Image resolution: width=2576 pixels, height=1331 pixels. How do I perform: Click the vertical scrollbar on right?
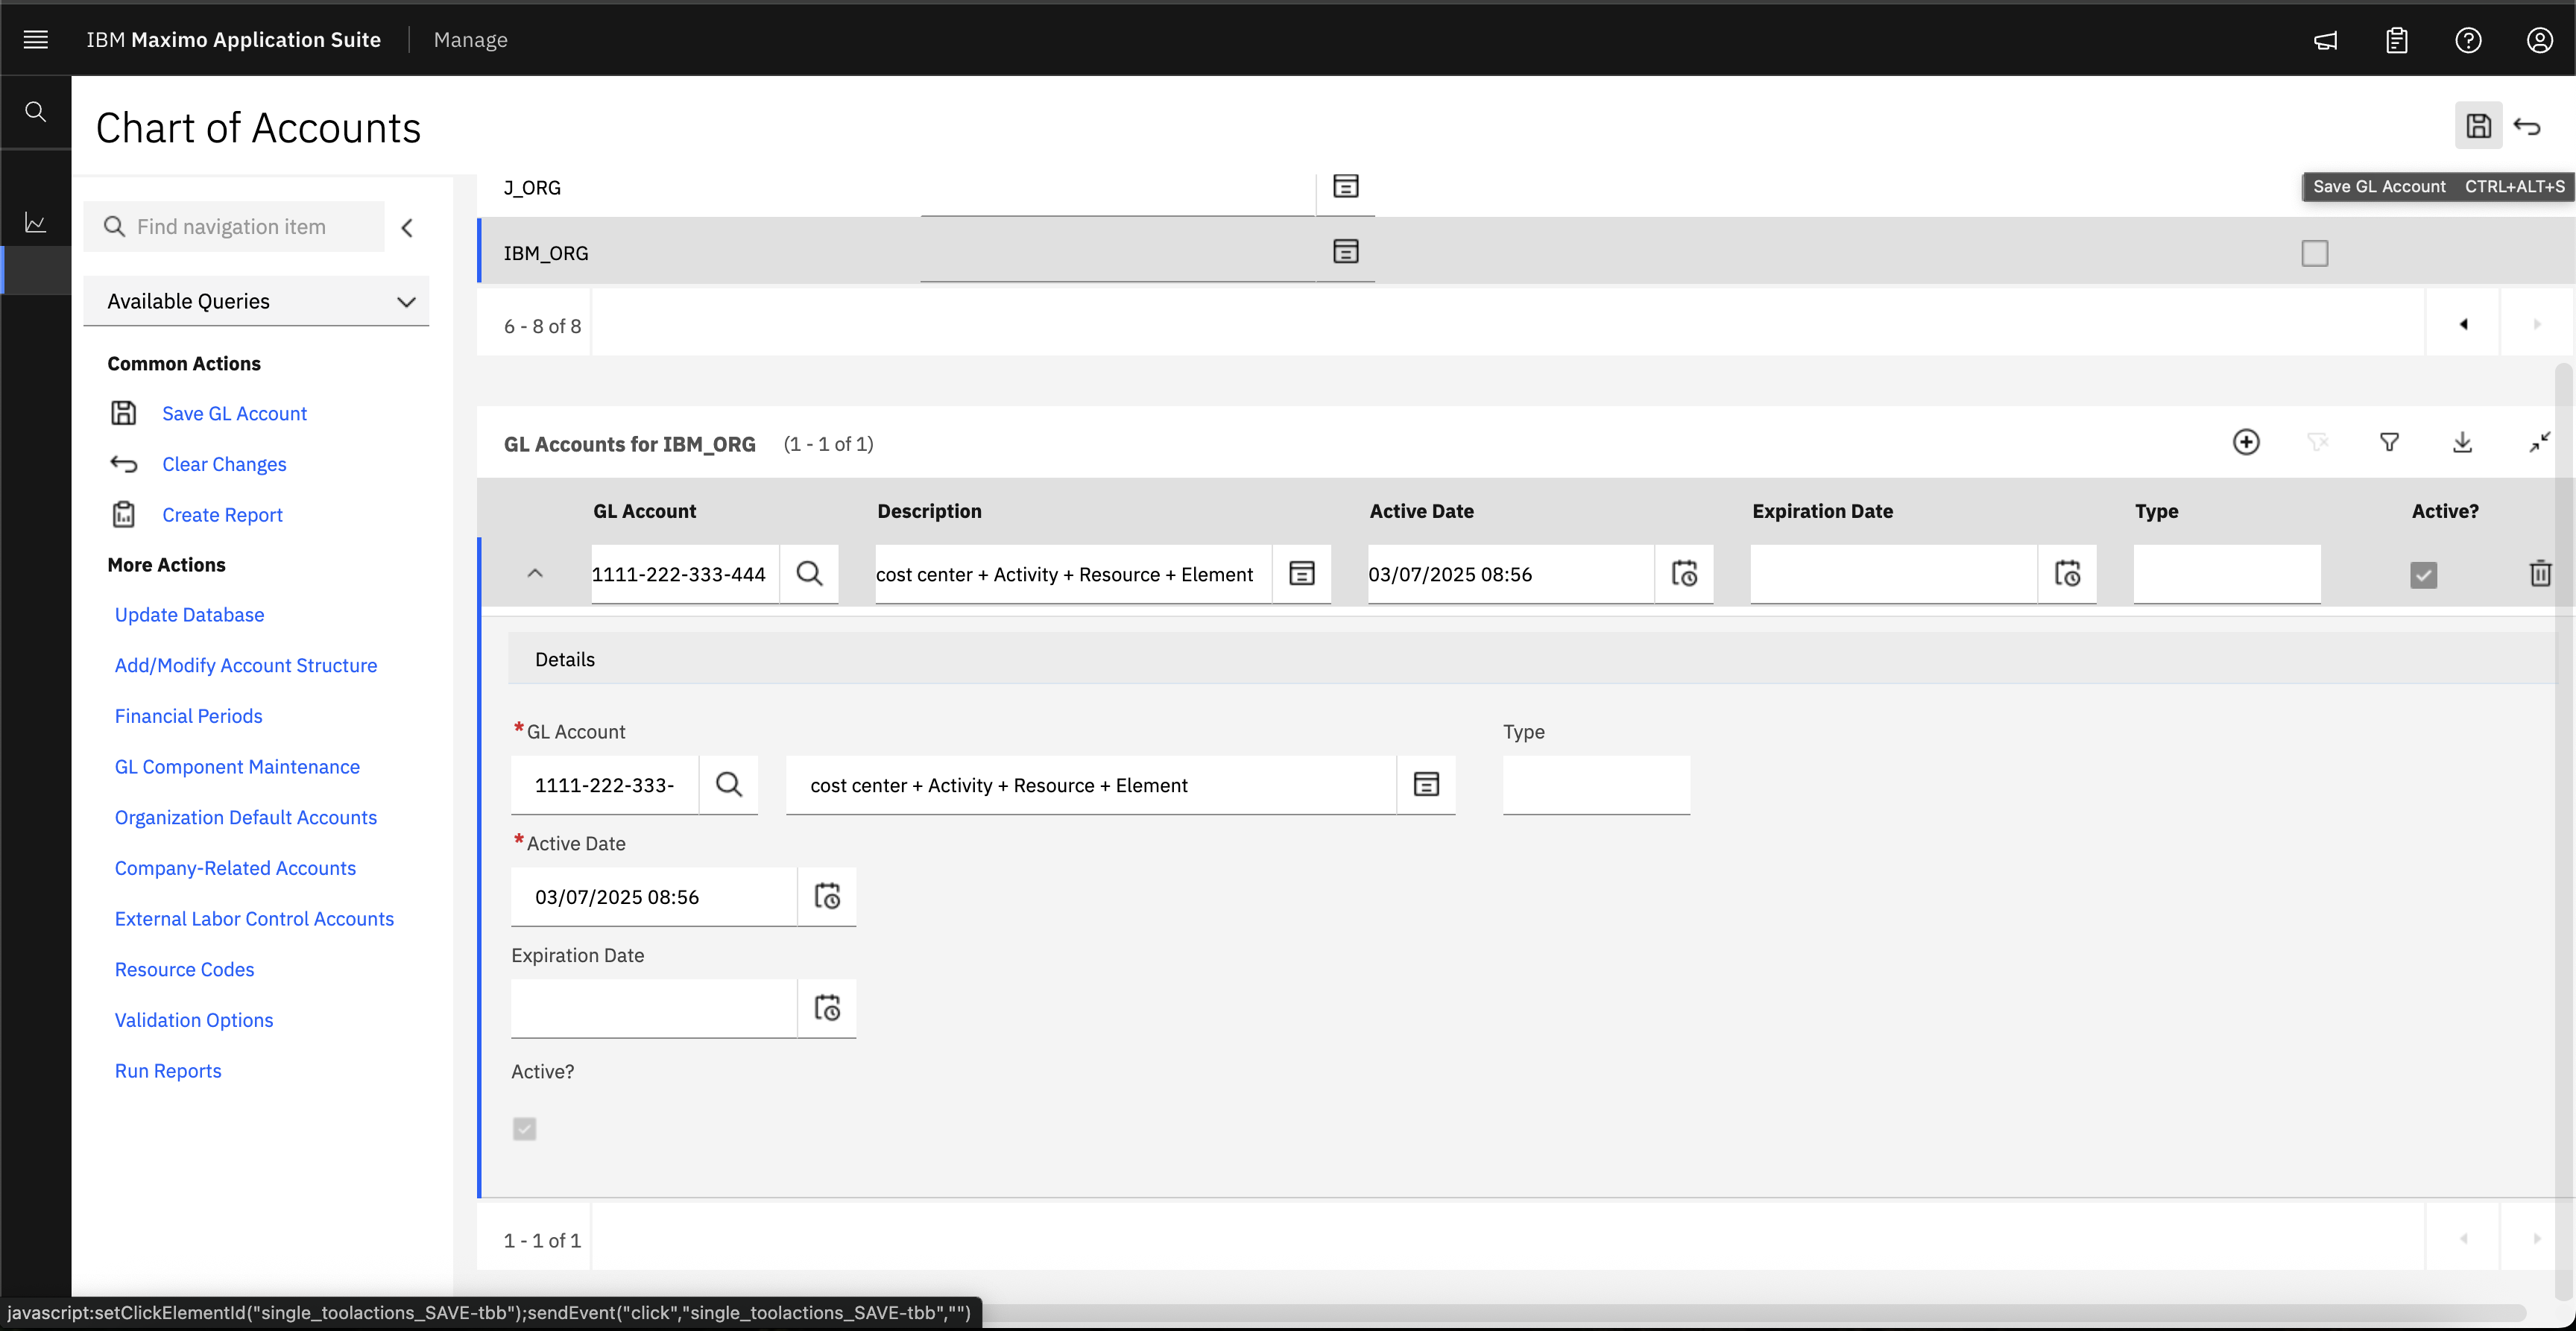(2563, 830)
